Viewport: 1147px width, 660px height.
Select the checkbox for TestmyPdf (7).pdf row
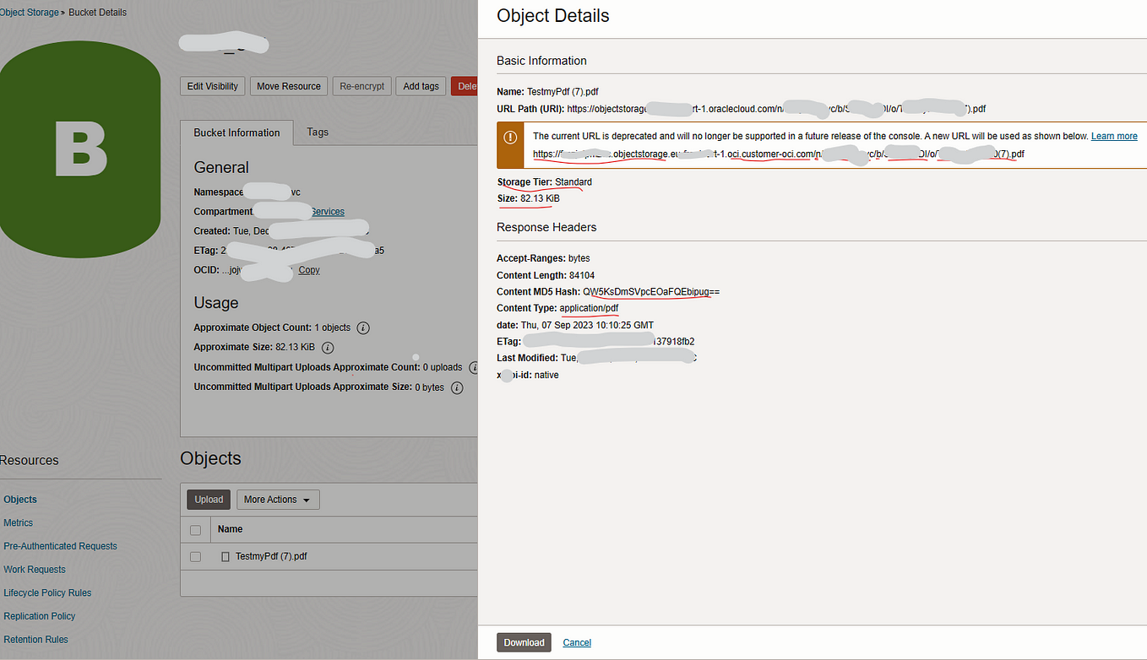click(x=195, y=555)
